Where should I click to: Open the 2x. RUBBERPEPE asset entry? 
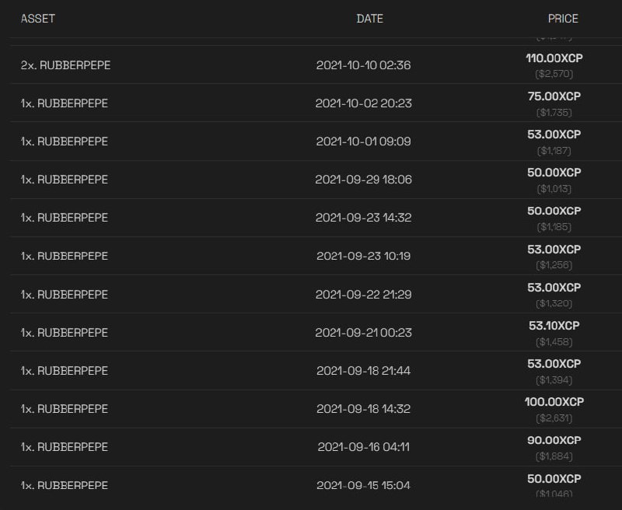(65, 65)
